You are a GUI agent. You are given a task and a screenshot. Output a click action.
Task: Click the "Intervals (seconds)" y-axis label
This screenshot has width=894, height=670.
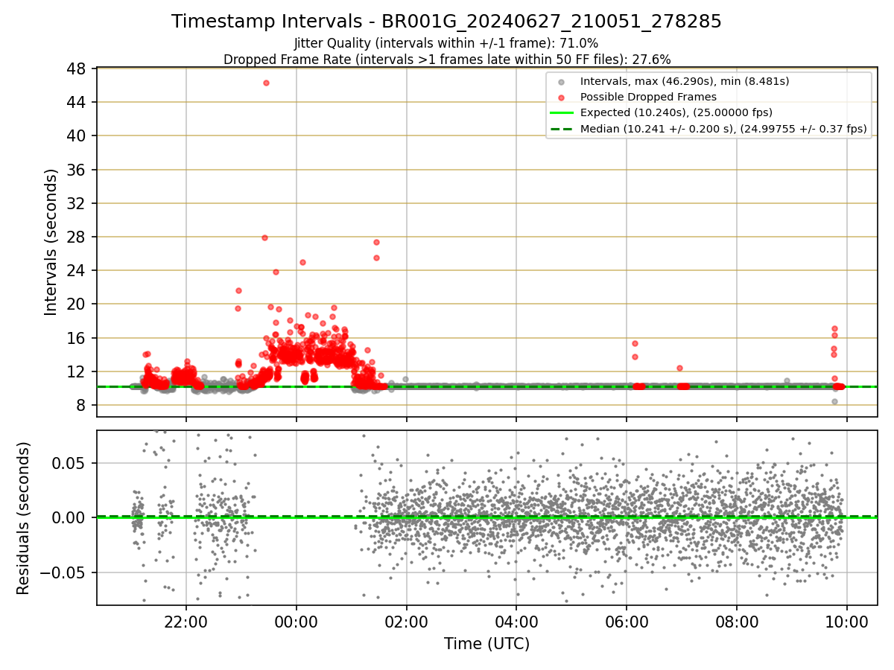(51, 242)
